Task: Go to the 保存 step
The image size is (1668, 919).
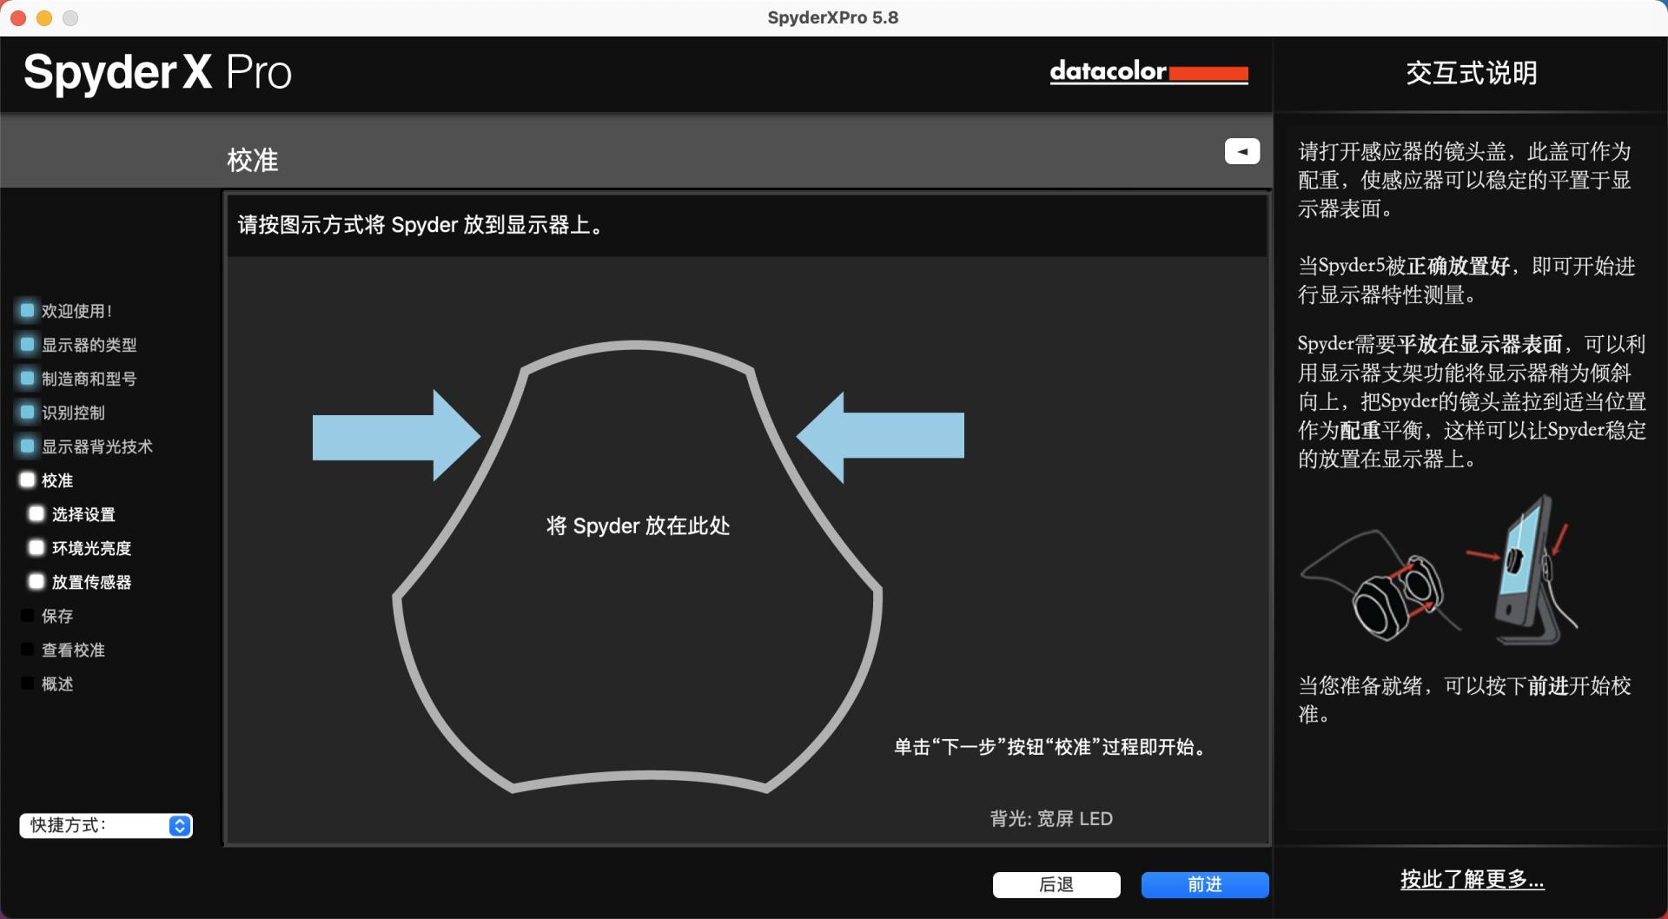Action: pyautogui.click(x=57, y=615)
